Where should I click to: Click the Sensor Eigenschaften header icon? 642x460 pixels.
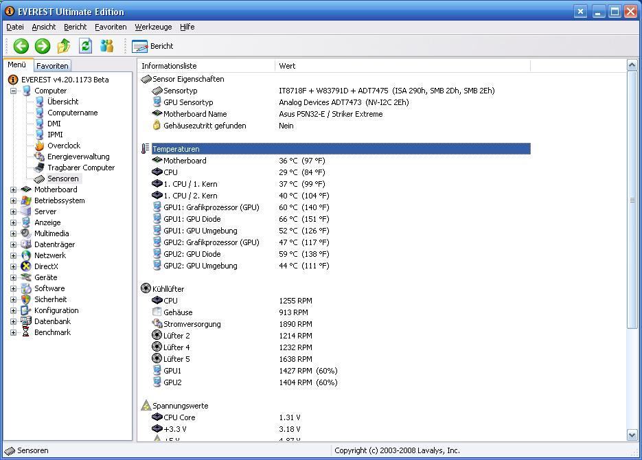[x=146, y=79]
